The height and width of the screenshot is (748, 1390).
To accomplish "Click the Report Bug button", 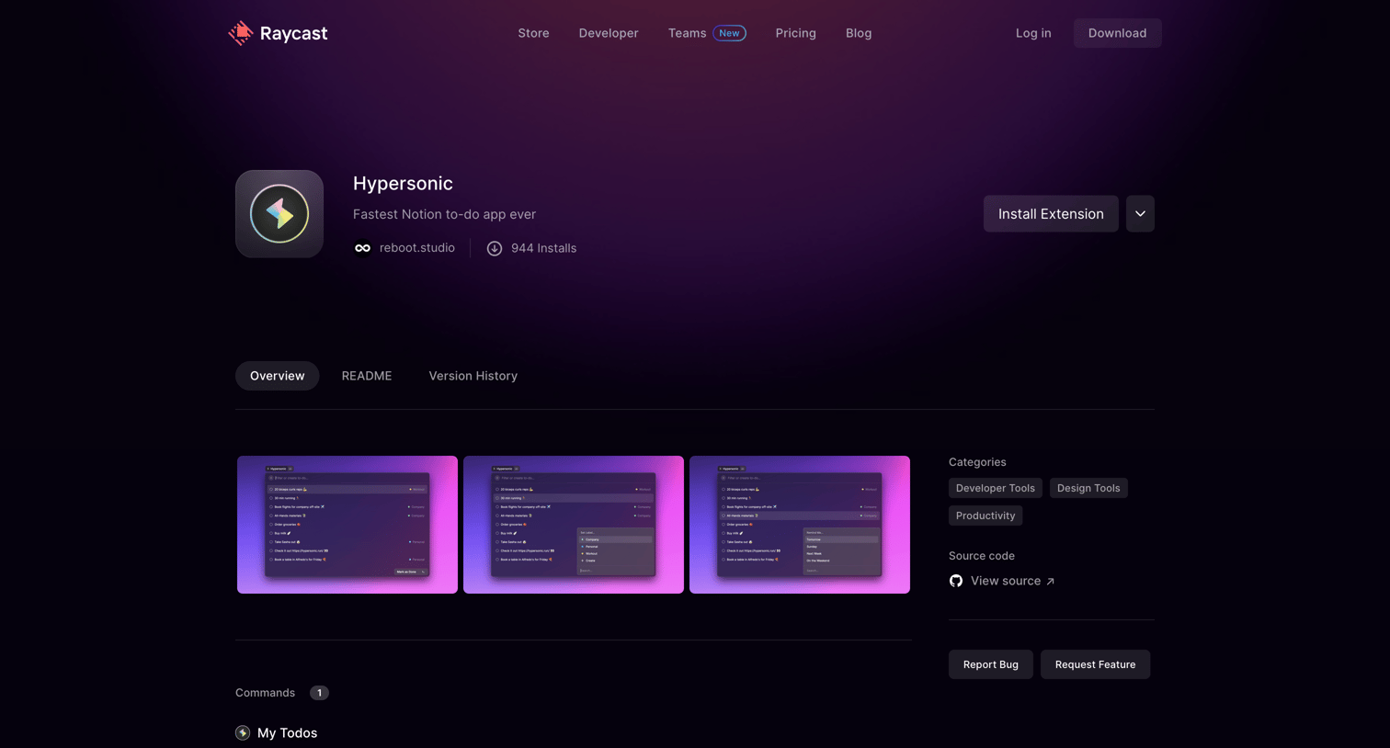I will pos(991,664).
